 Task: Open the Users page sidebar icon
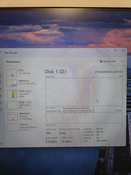tap(0, 96)
